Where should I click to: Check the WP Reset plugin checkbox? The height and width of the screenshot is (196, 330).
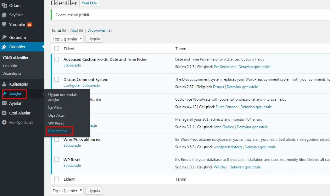click(x=57, y=160)
